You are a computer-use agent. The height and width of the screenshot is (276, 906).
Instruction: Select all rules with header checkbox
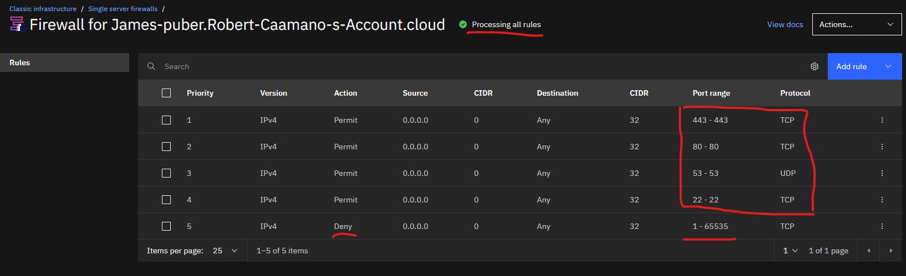(x=166, y=93)
